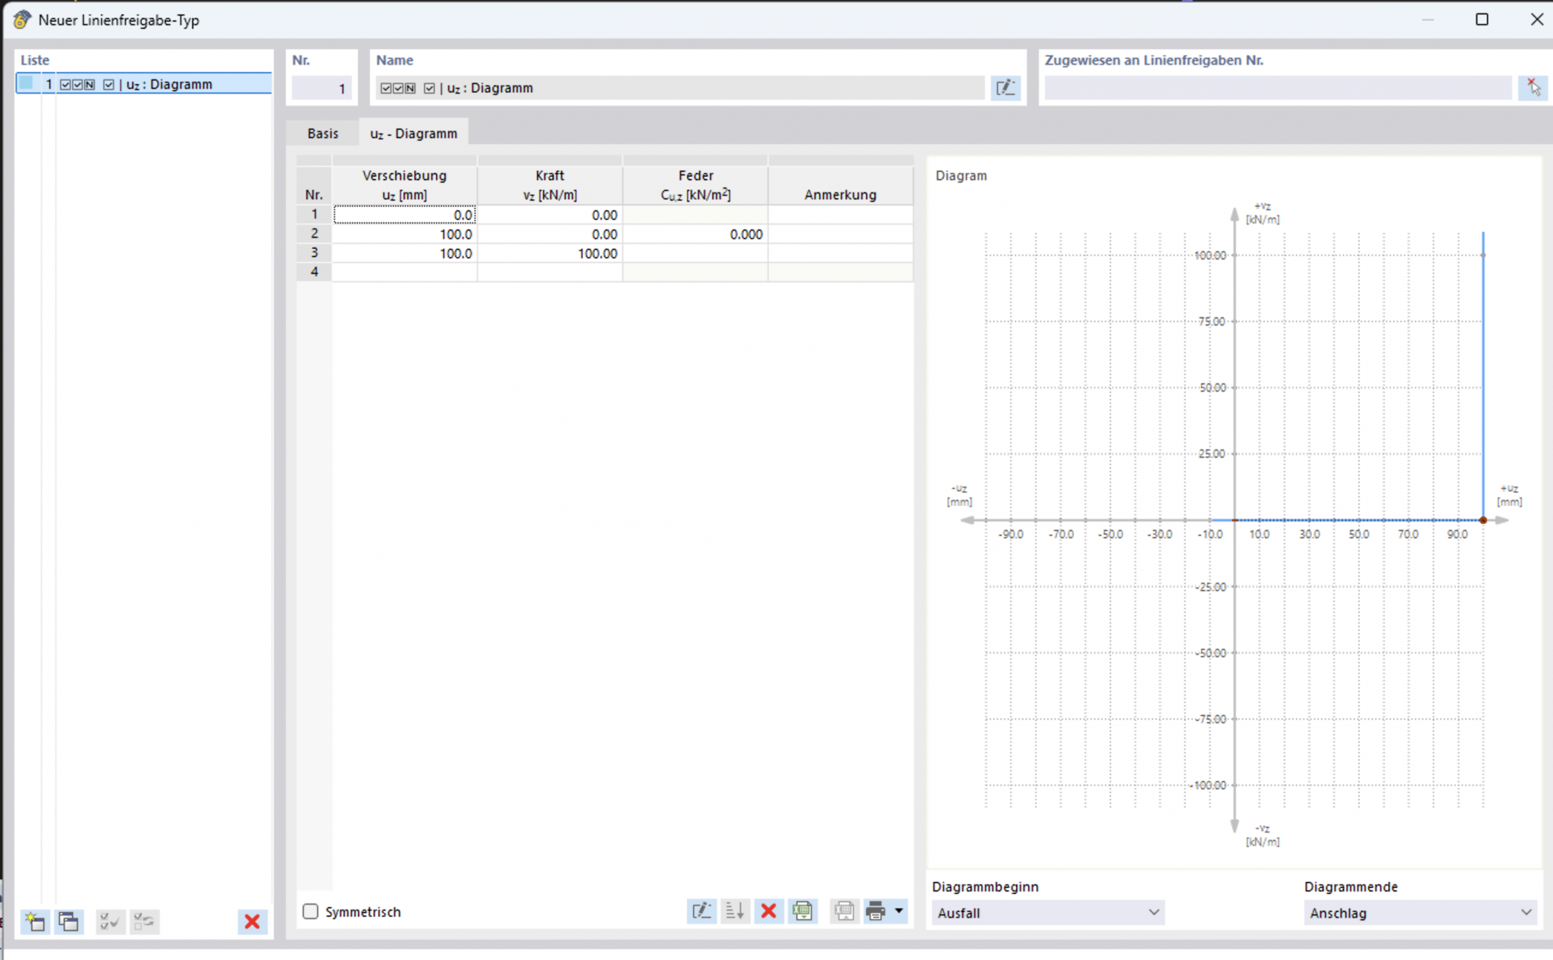The width and height of the screenshot is (1553, 960).
Task: Export table to Excel icon
Action: click(802, 911)
